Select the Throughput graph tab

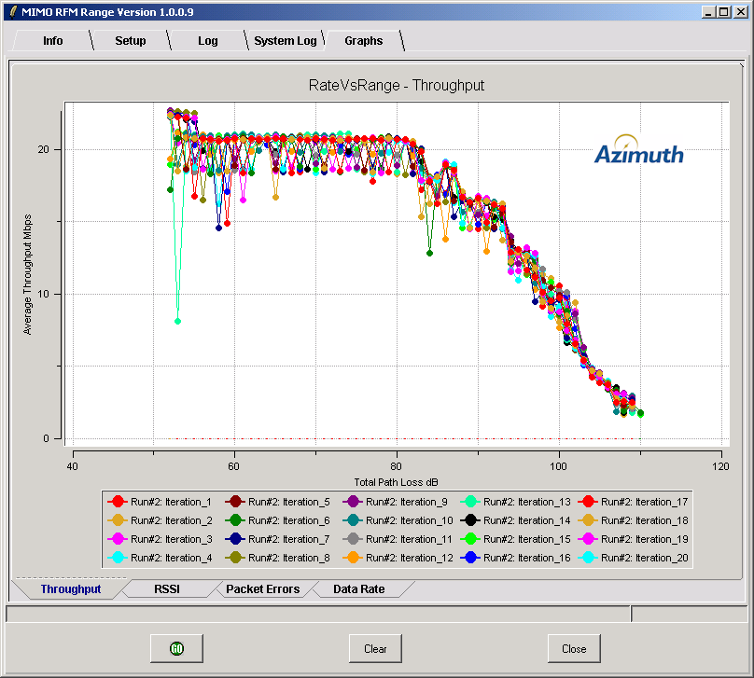click(71, 589)
